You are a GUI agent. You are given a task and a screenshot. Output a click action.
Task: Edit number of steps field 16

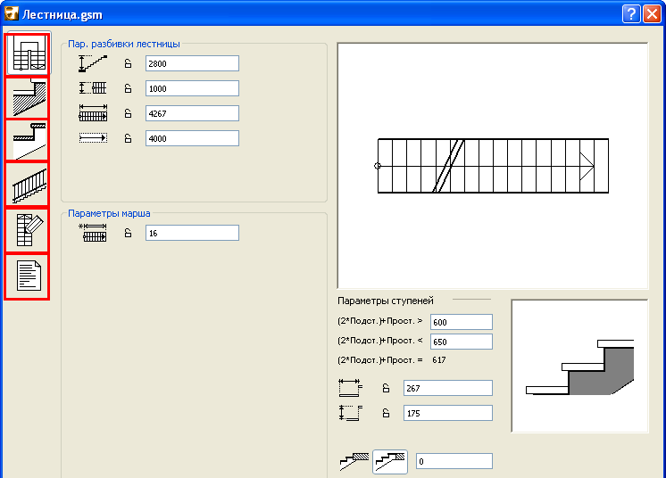tap(192, 234)
